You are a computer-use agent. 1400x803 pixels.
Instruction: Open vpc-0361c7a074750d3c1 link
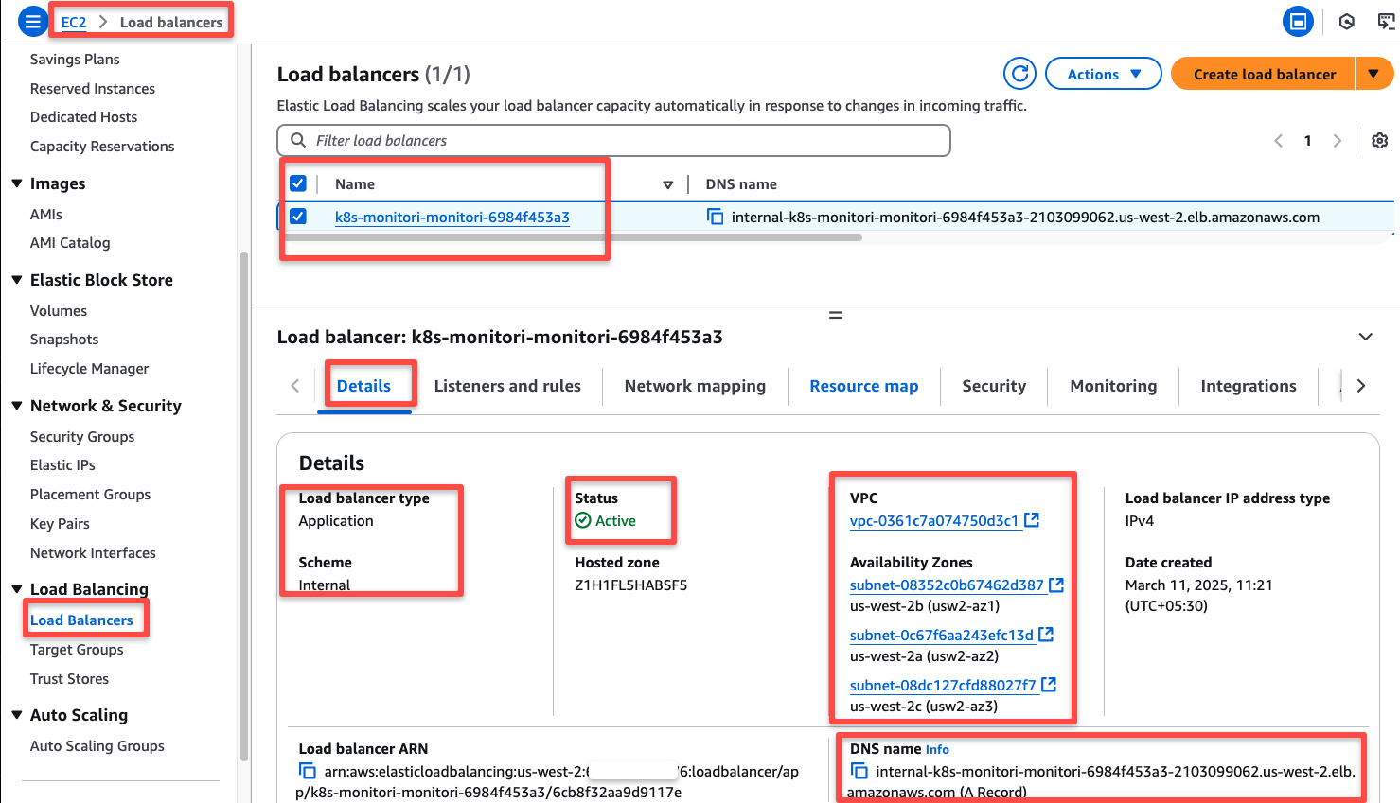click(x=934, y=520)
